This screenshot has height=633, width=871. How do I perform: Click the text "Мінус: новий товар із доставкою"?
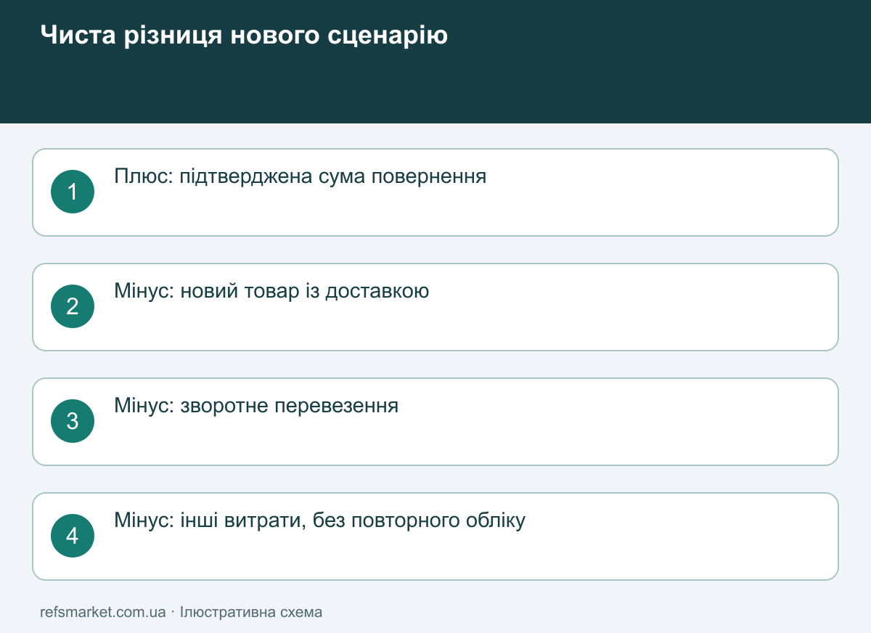272,291
